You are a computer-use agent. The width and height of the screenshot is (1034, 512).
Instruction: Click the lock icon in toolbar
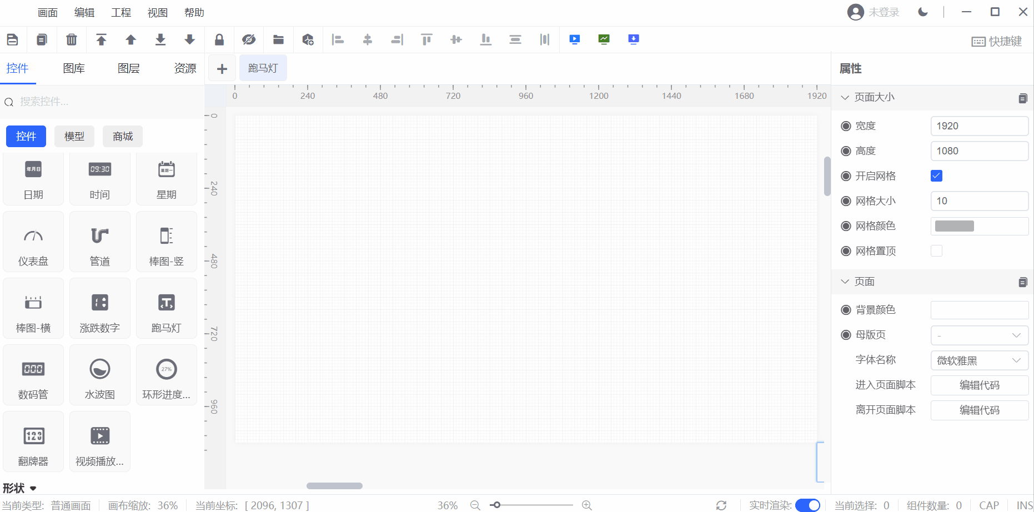(x=219, y=39)
